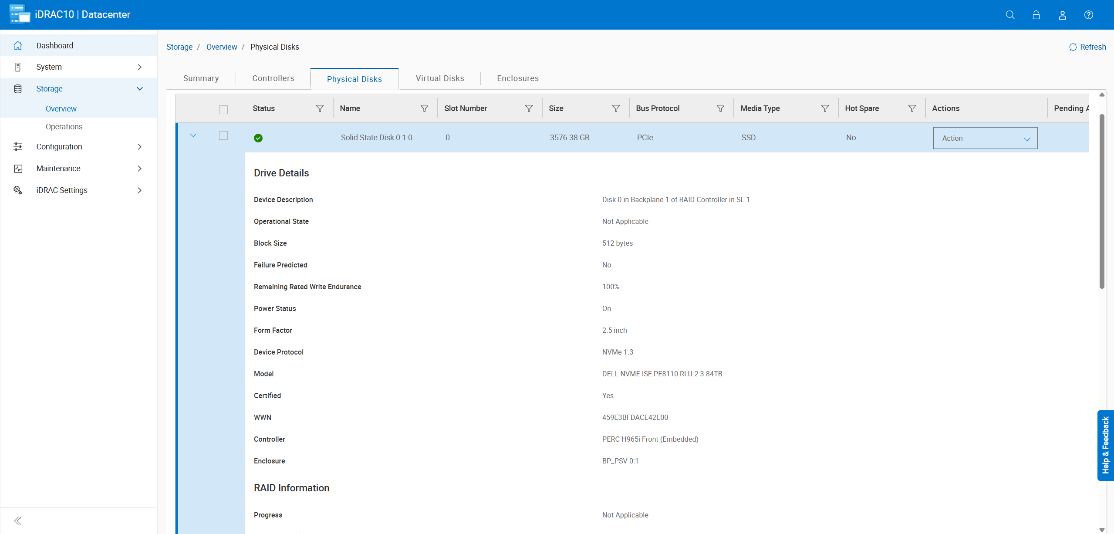Toggle the select-all checkbox in table header
This screenshot has height=534, width=1114.
[x=223, y=110]
